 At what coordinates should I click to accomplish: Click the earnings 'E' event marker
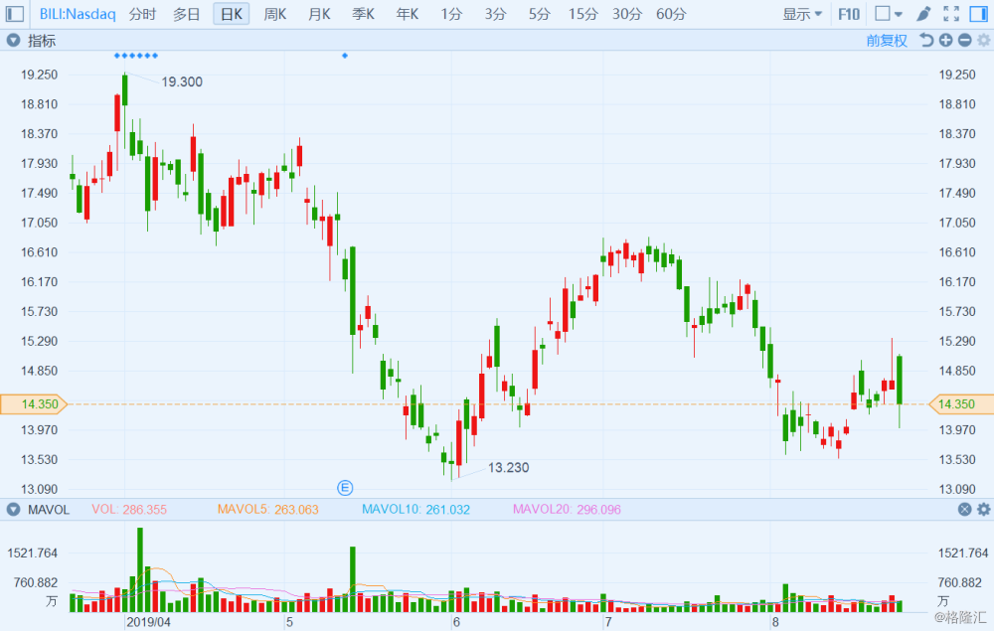pyautogui.click(x=345, y=487)
